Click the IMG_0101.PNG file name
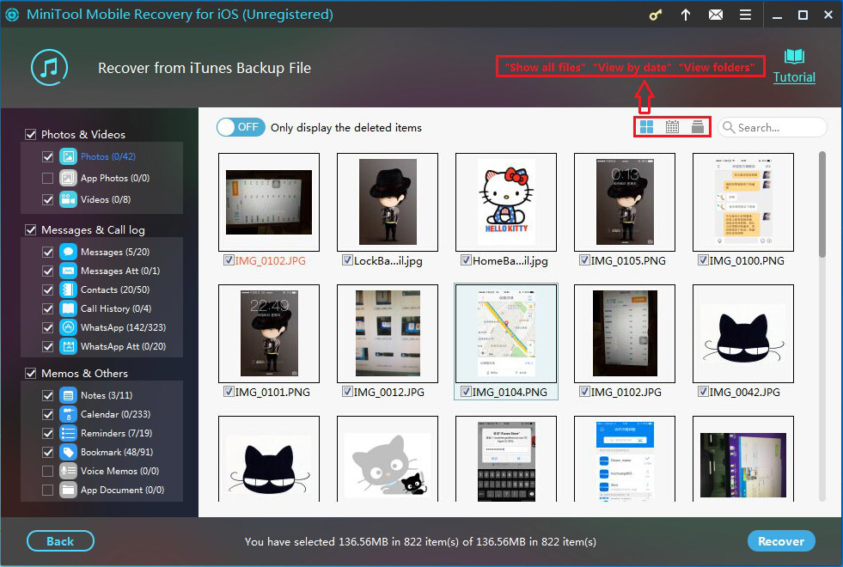 pyautogui.click(x=272, y=392)
